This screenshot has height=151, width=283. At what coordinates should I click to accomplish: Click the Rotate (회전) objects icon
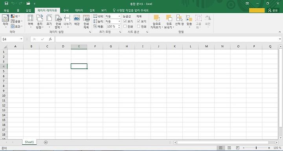[208, 18]
